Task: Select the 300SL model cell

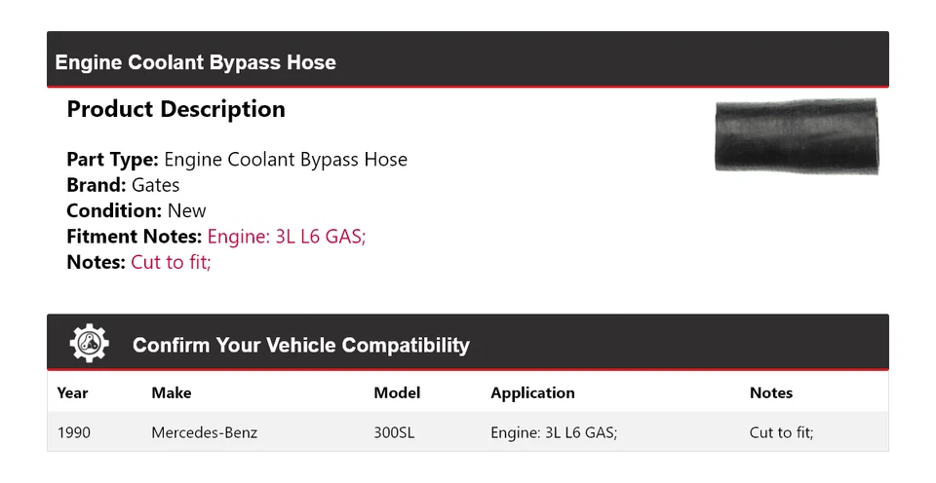Action: coord(394,432)
